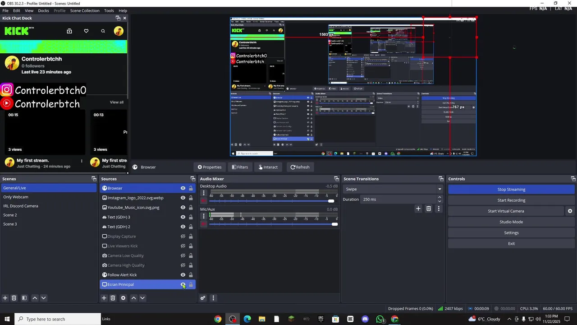
Task: Move selected source down
Action: click(142, 298)
